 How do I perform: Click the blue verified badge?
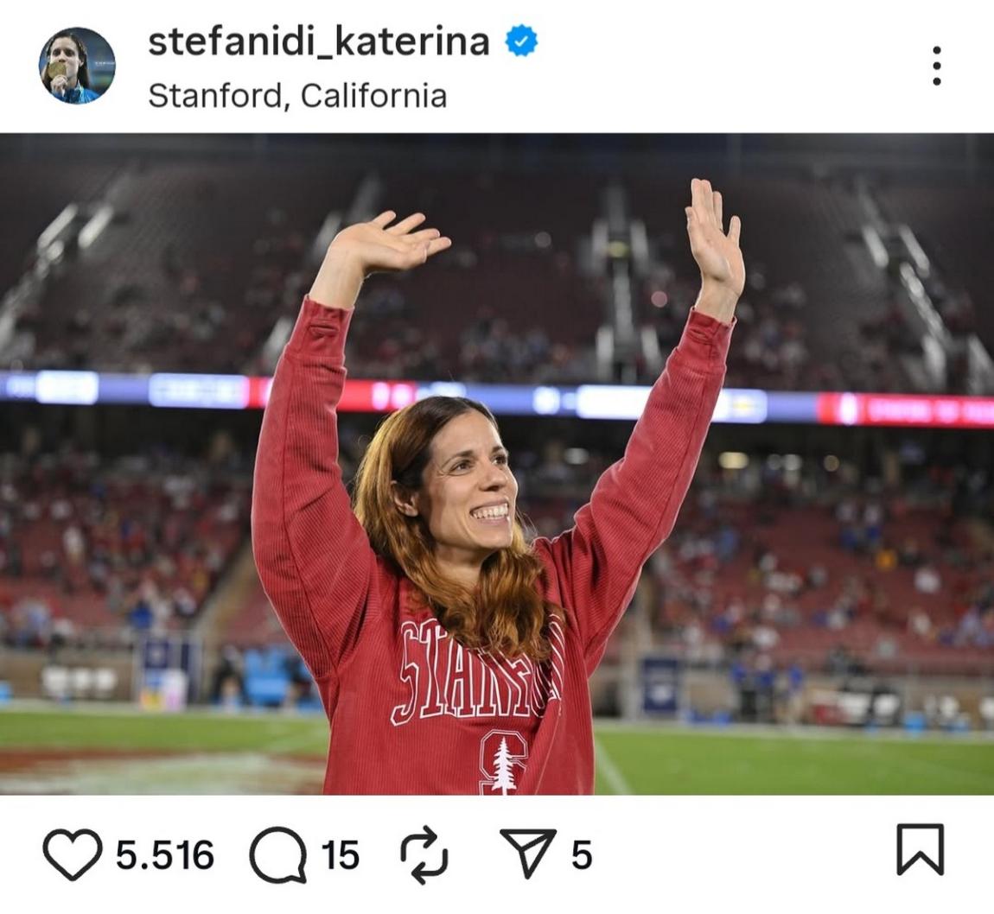521,41
